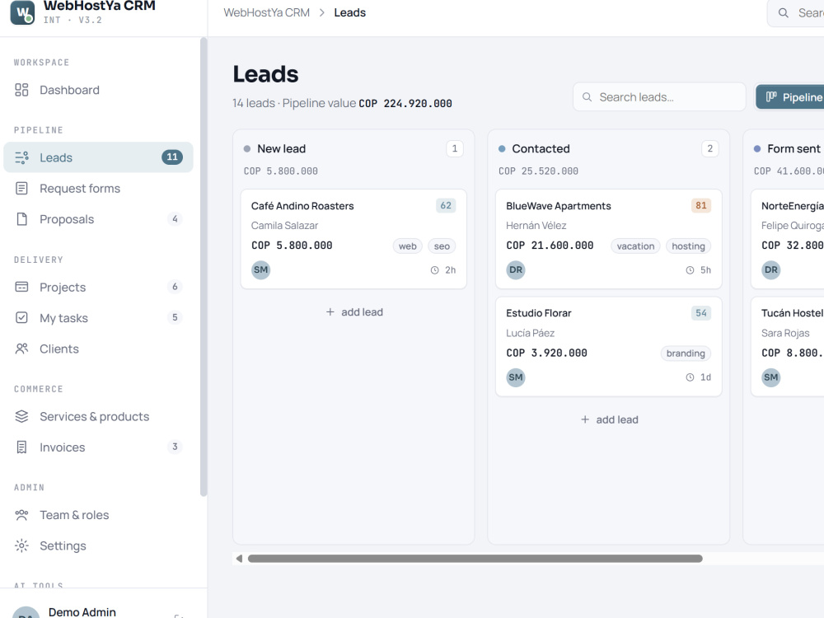Click the magnifier icon in Search leads
The width and height of the screenshot is (824, 618).
pos(587,97)
